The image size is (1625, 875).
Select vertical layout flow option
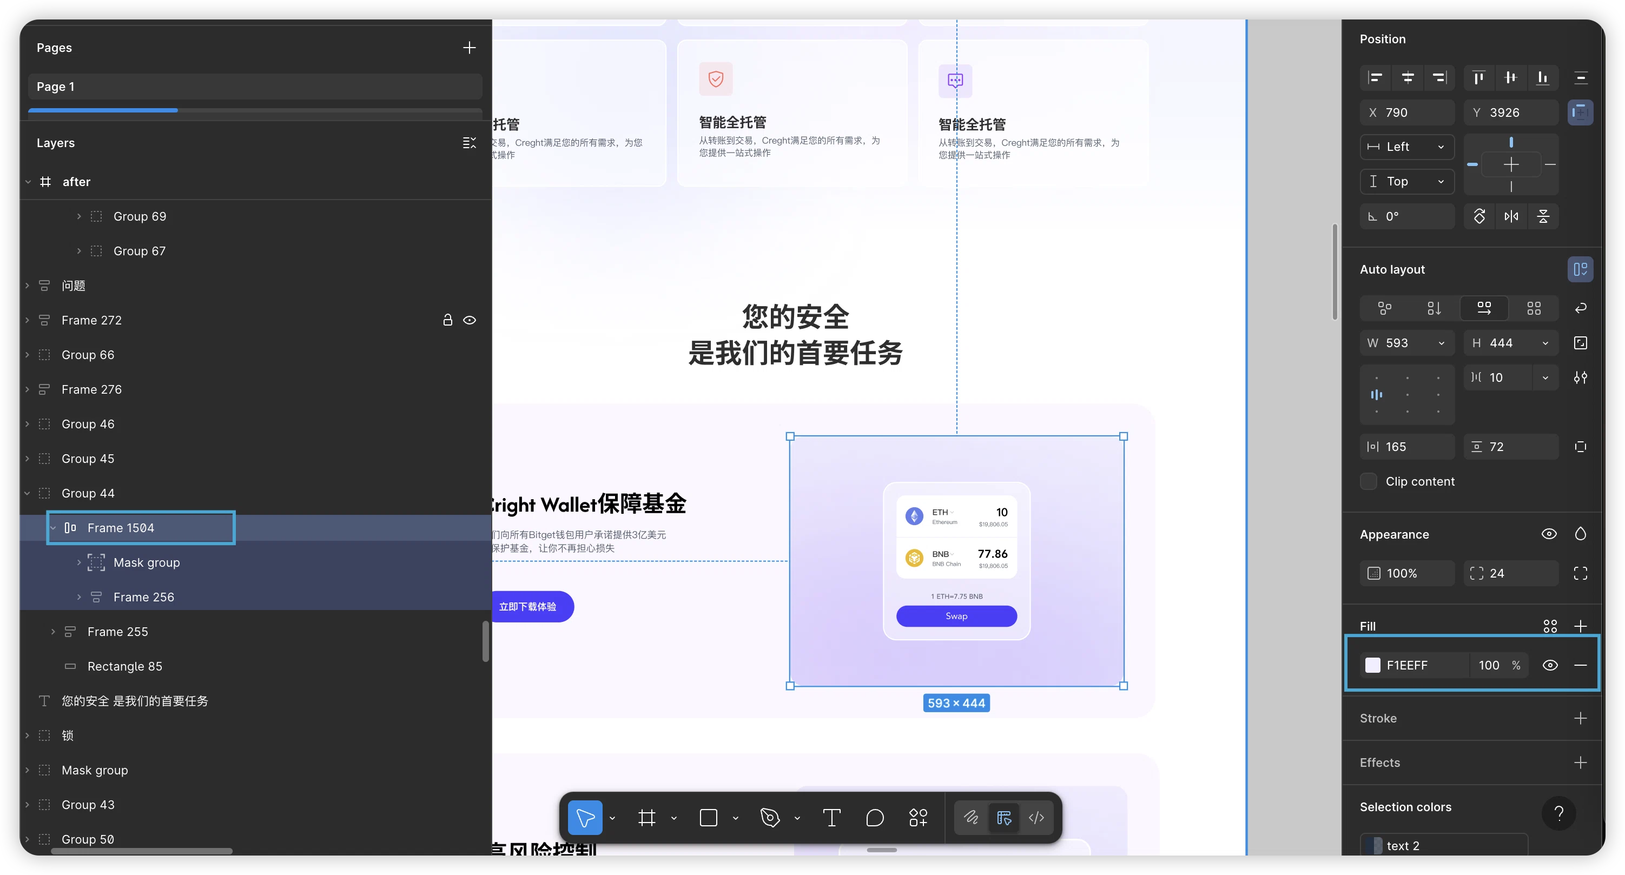coord(1434,308)
